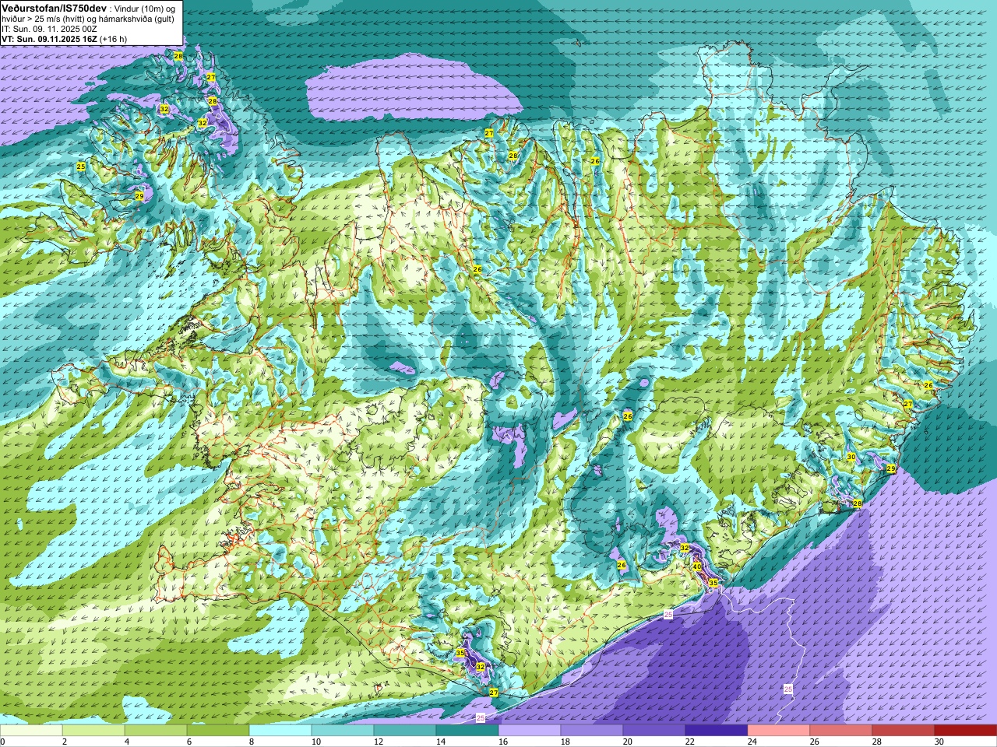Click the 14–16 m/s dark teal legend swatch
997x747 pixels.
[467, 731]
